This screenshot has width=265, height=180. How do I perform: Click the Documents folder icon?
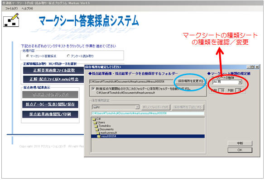(97, 129)
